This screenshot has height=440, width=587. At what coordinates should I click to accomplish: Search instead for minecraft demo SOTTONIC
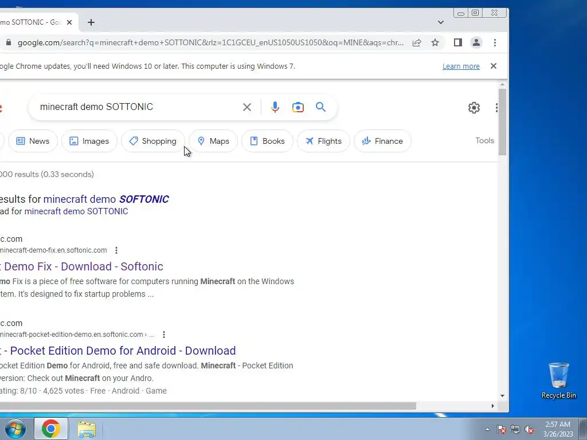pyautogui.click(x=76, y=211)
